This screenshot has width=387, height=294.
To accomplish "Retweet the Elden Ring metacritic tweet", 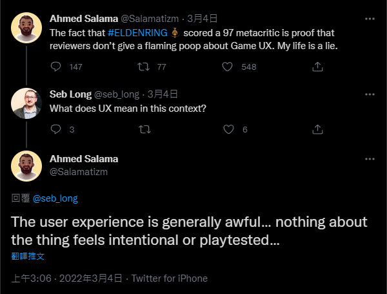I will point(143,67).
